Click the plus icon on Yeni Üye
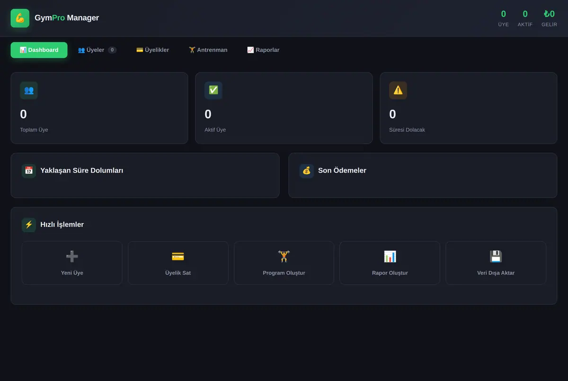This screenshot has height=381, width=568. pyautogui.click(x=72, y=257)
